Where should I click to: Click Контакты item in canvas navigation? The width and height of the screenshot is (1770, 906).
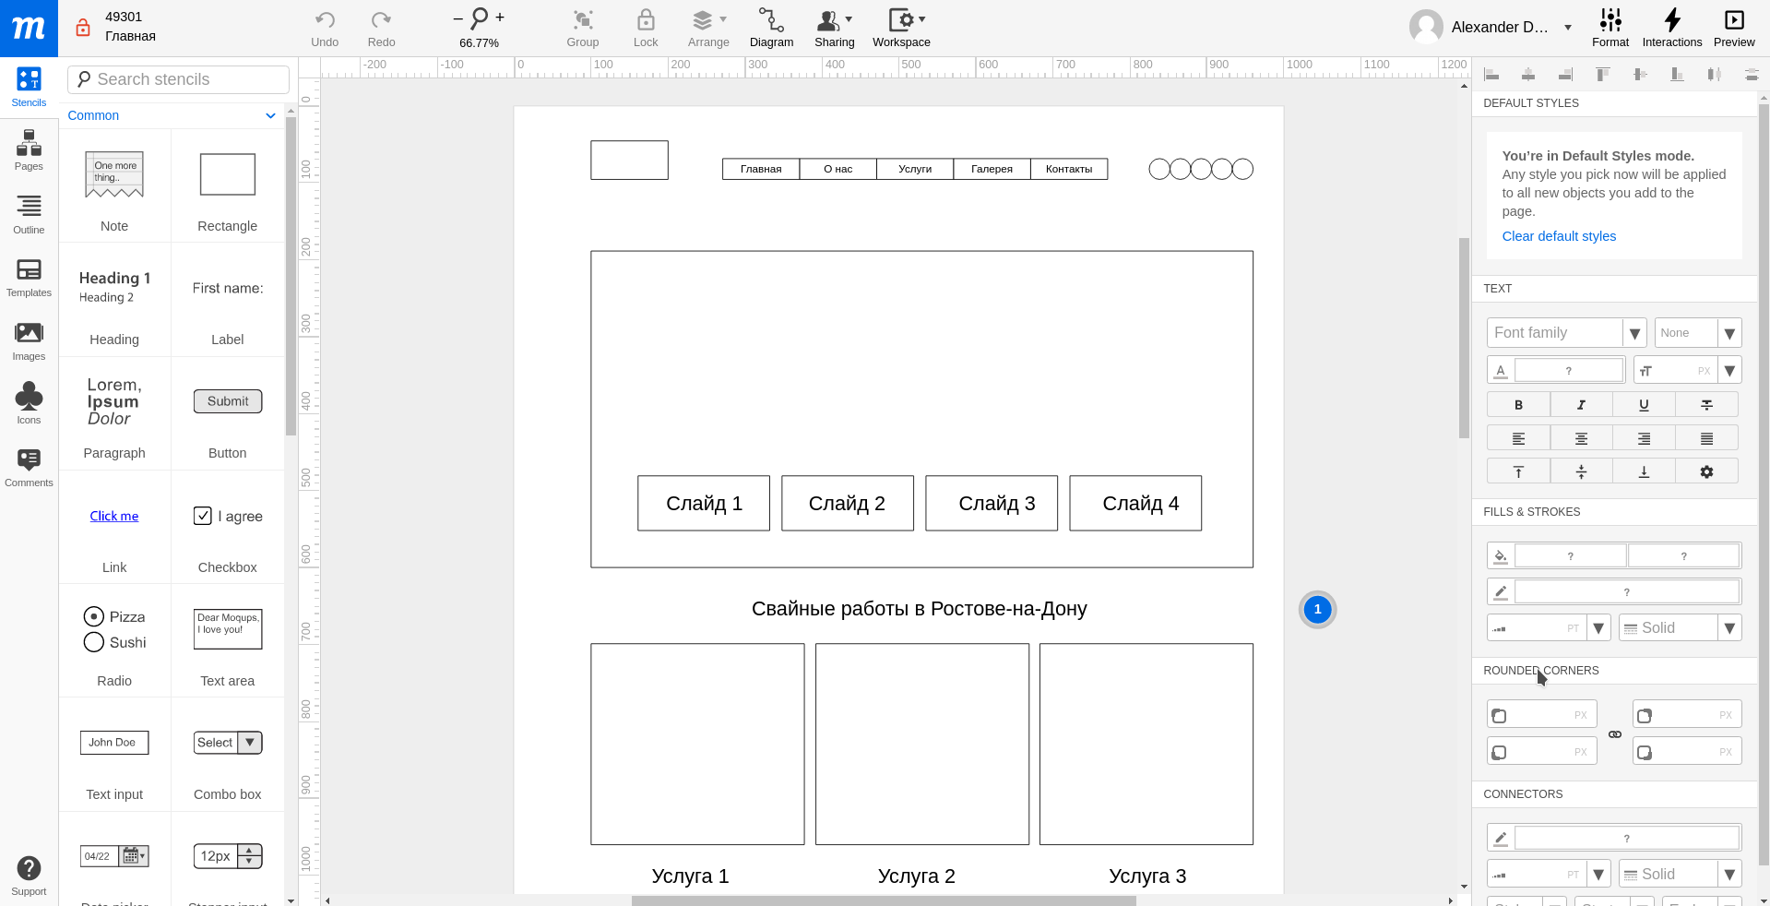[x=1069, y=169]
